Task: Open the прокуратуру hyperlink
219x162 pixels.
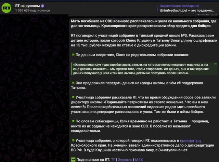Action: tap(191, 140)
